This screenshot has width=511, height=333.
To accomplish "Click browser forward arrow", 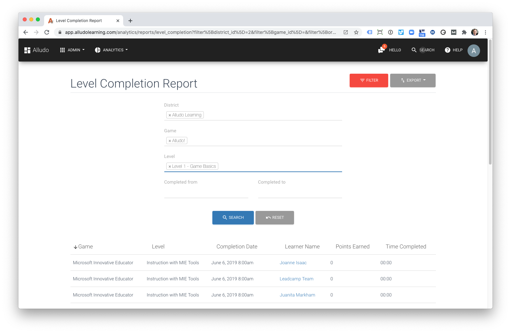I will (x=36, y=32).
